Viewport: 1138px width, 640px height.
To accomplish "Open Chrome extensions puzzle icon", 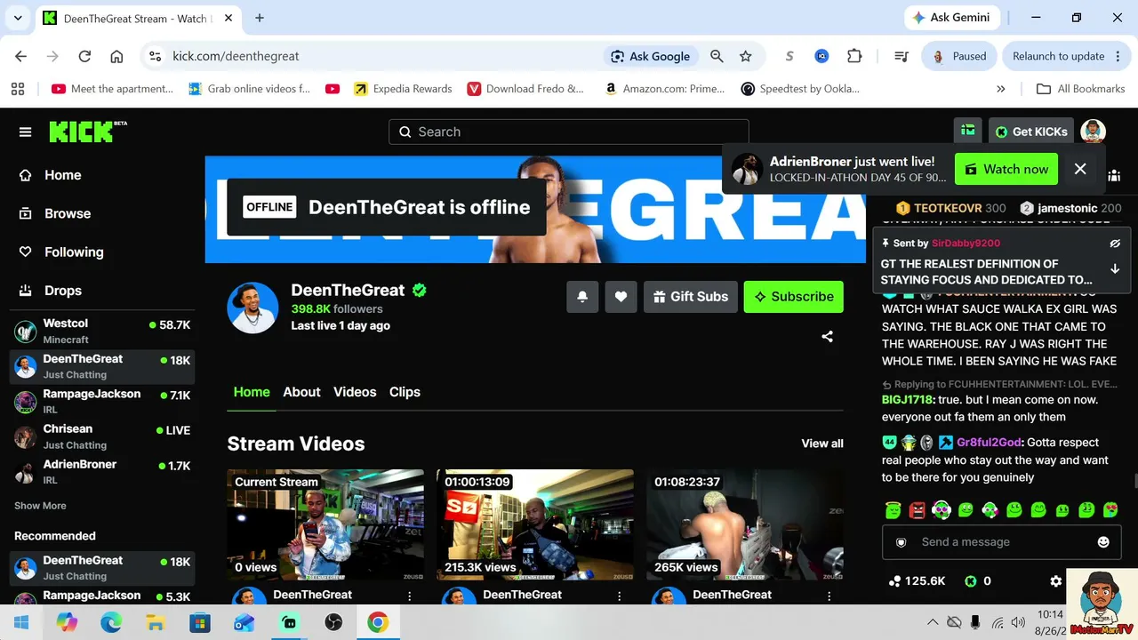I will [854, 56].
